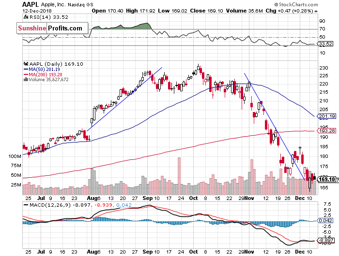Viewport: 339px width, 256px height.
Task: Click the -2.5 level on MACD axis
Action: coord(326,226)
